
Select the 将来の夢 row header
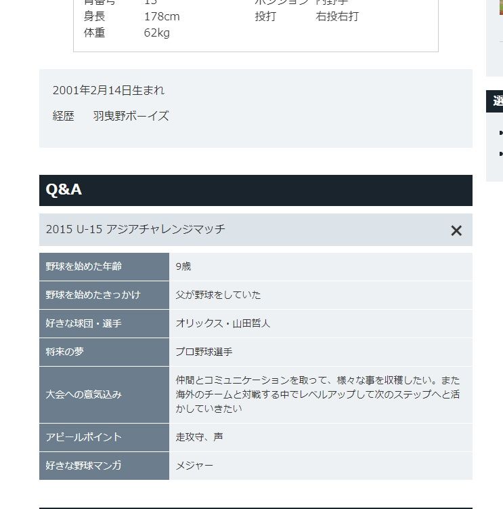click(x=104, y=352)
